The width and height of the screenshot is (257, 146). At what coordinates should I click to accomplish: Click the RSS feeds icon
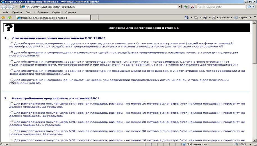tap(196, 18)
